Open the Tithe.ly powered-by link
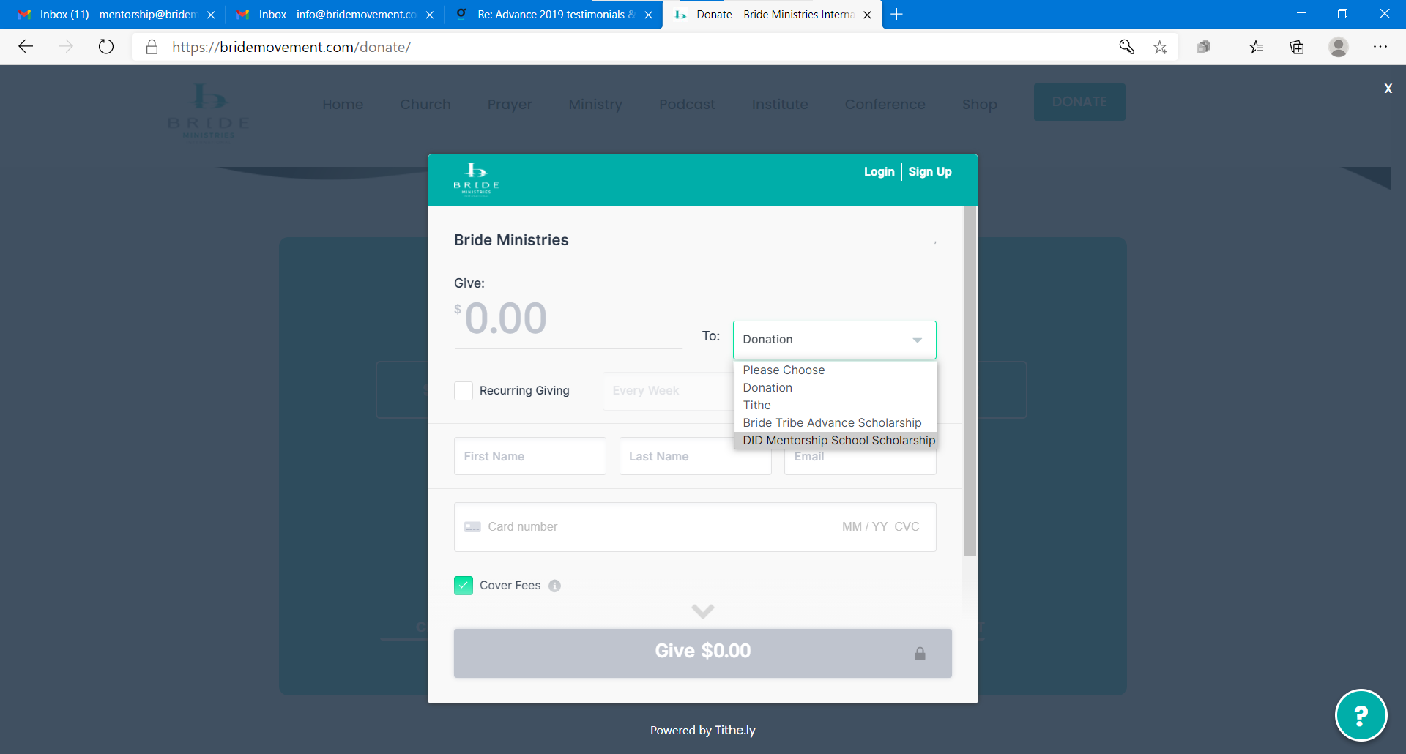The image size is (1406, 754). pos(734,730)
